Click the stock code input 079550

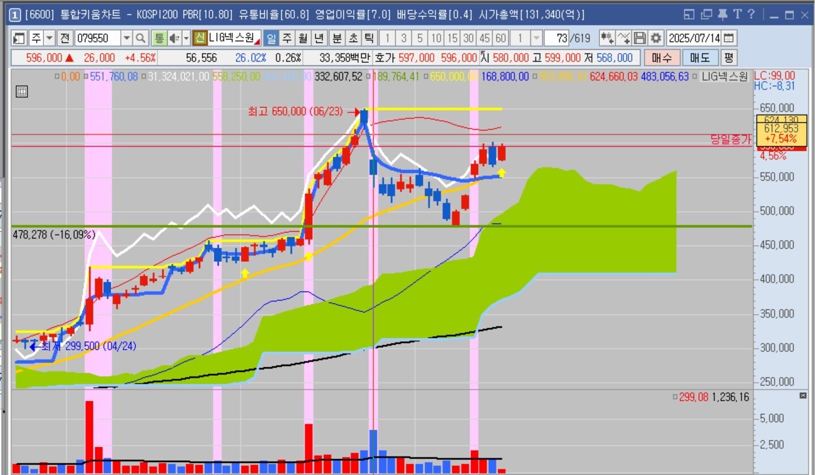97,39
